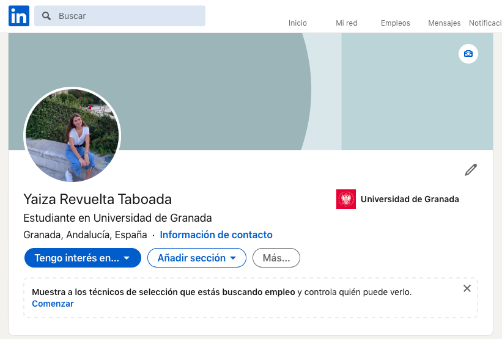This screenshot has width=502, height=339.
Task: Open the Notificaciones nav item
Action: [485, 23]
